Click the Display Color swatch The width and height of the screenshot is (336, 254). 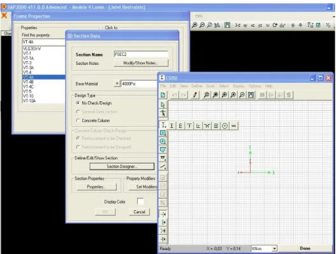140,202
